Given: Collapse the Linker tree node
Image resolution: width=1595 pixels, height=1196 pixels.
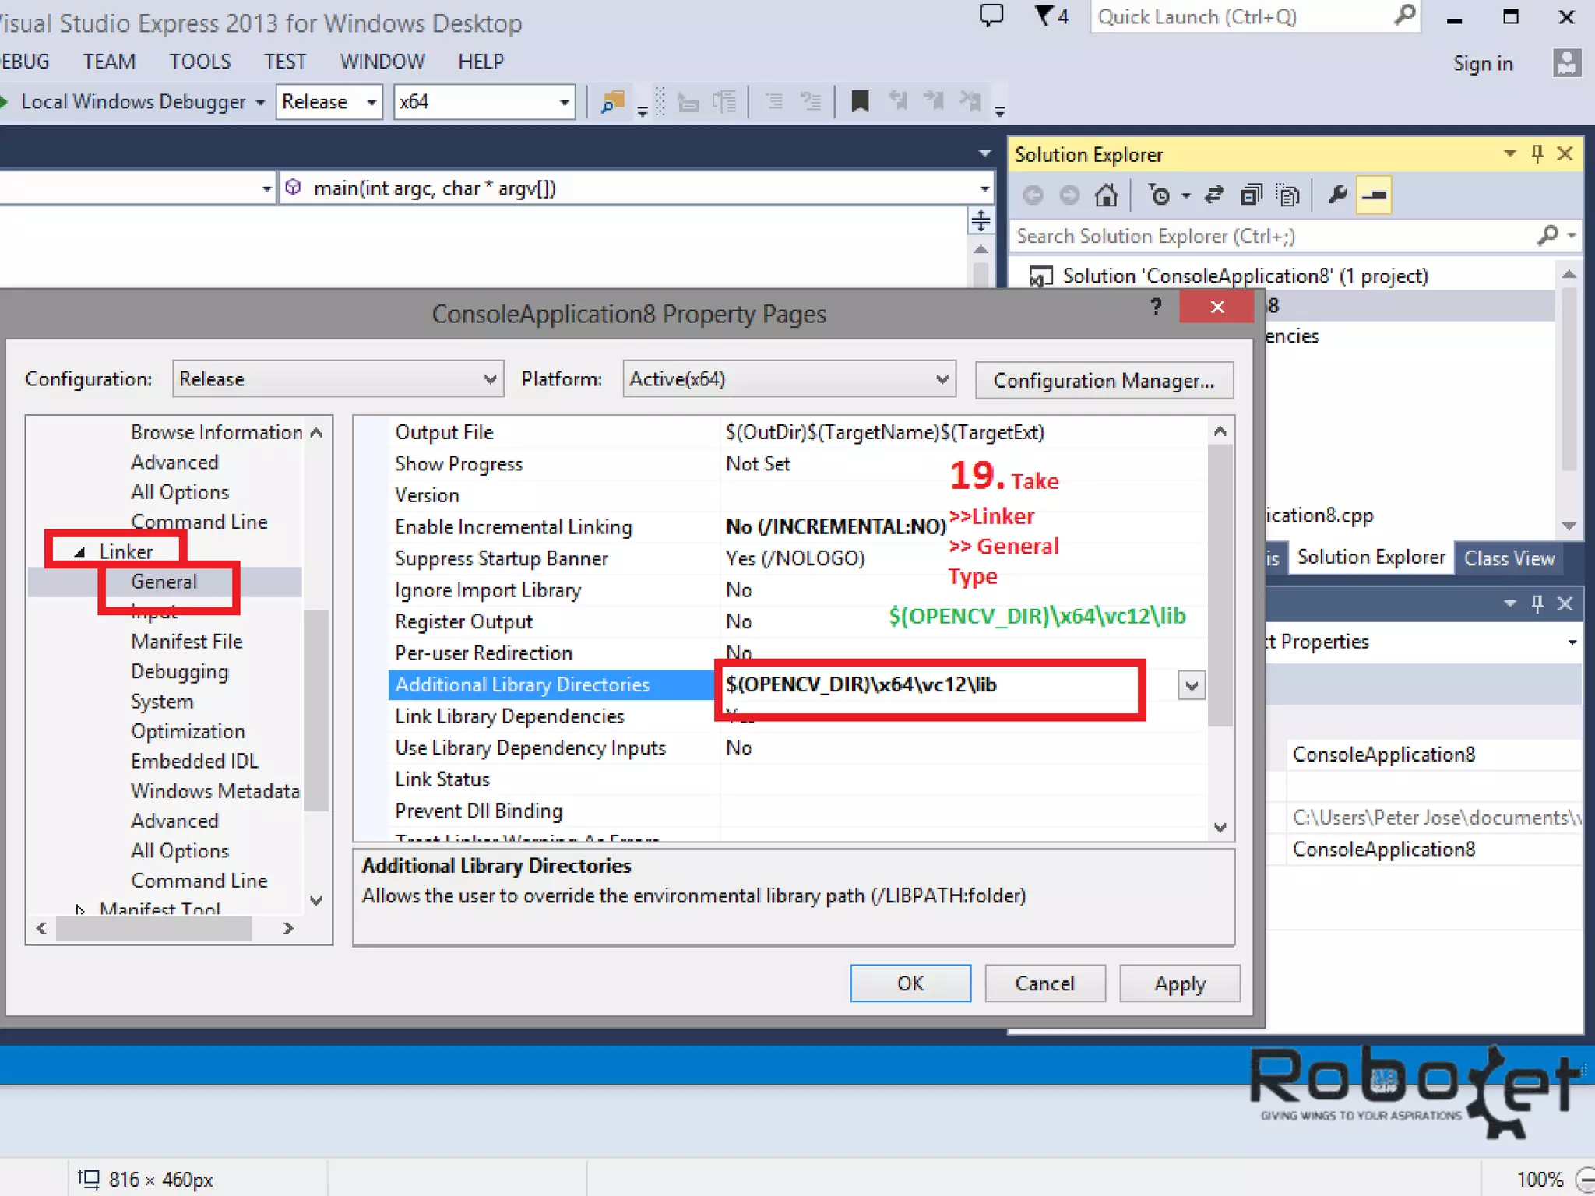Looking at the screenshot, I should pyautogui.click(x=79, y=552).
